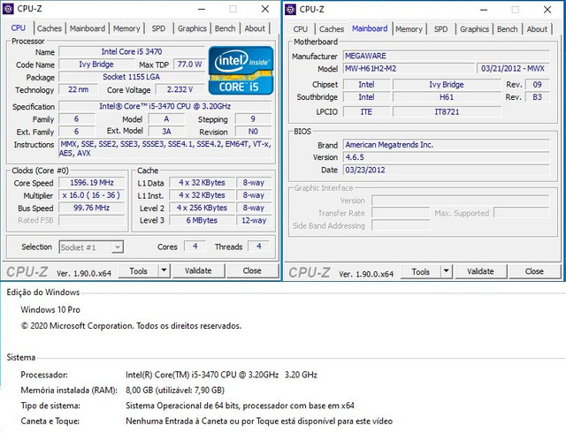
Task: Click the Max TDP value '77.0 W'
Action: pyautogui.click(x=189, y=65)
